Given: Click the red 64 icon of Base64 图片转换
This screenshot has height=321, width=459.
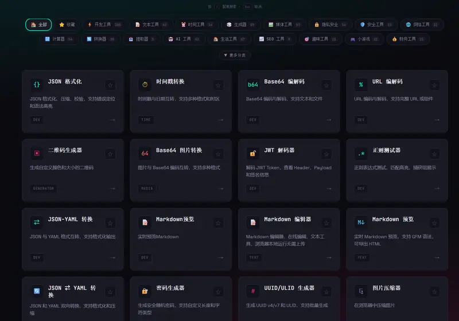Looking at the screenshot, I should tap(145, 153).
